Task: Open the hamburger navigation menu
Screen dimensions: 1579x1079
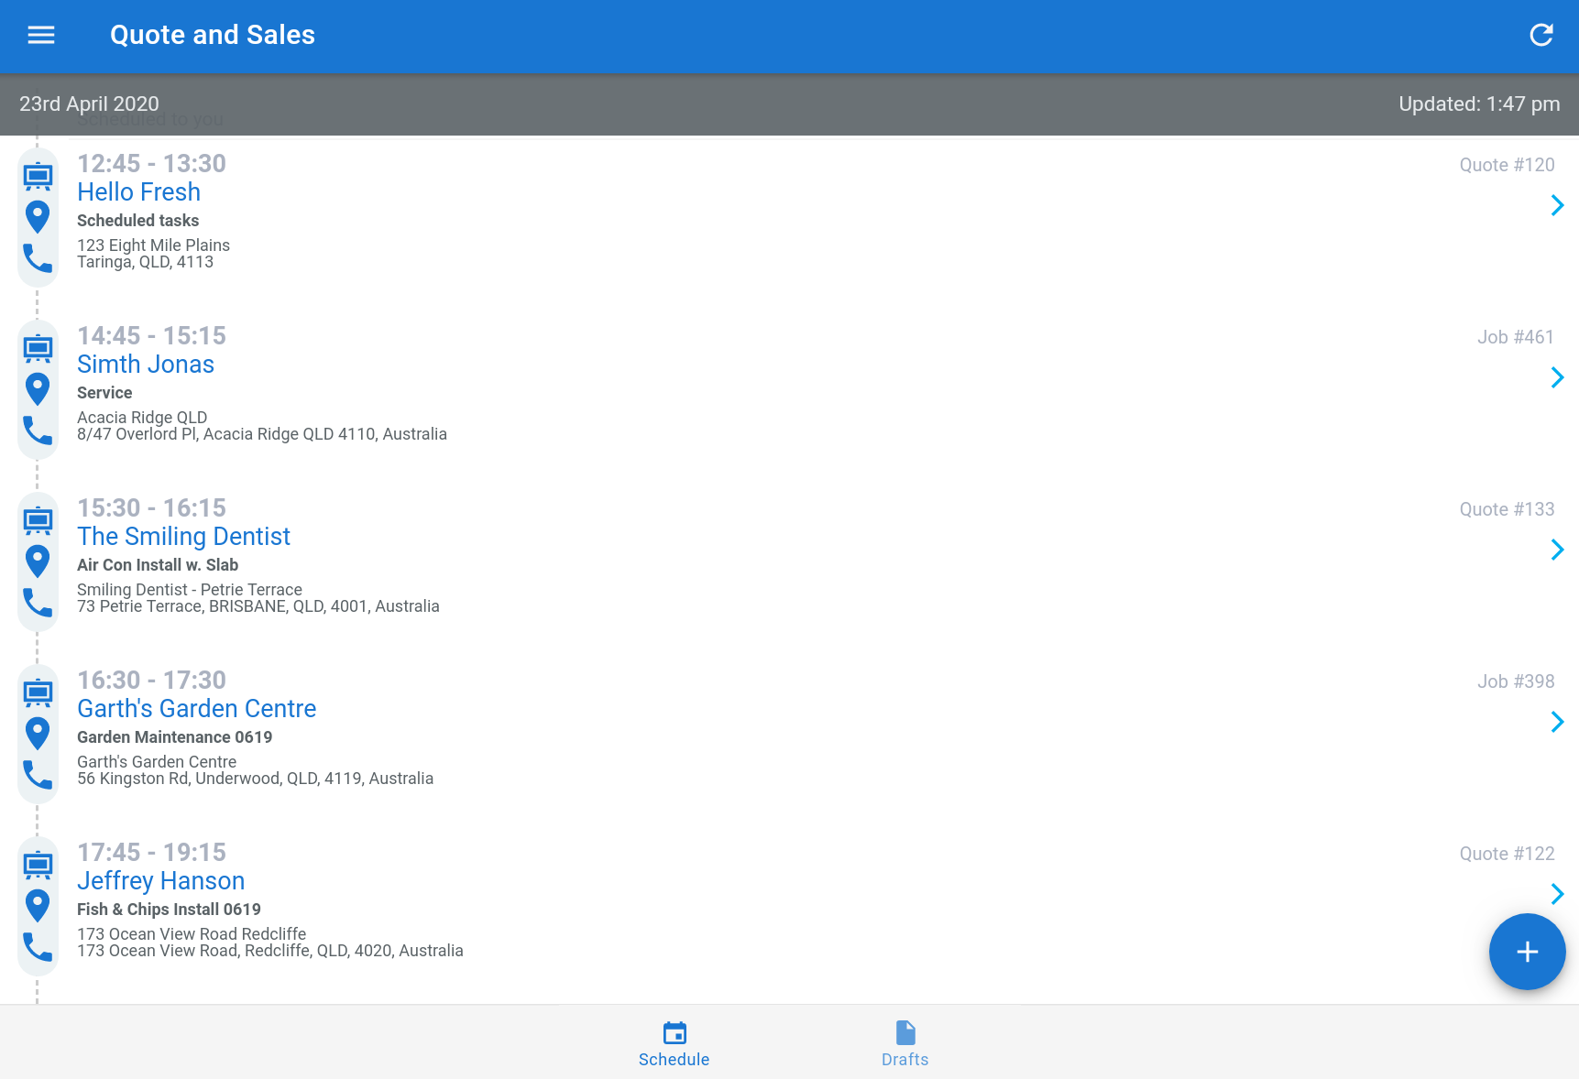Action: click(x=41, y=35)
